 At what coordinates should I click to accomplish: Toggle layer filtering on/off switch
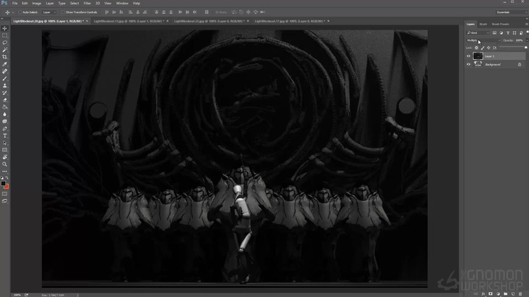(527, 32)
